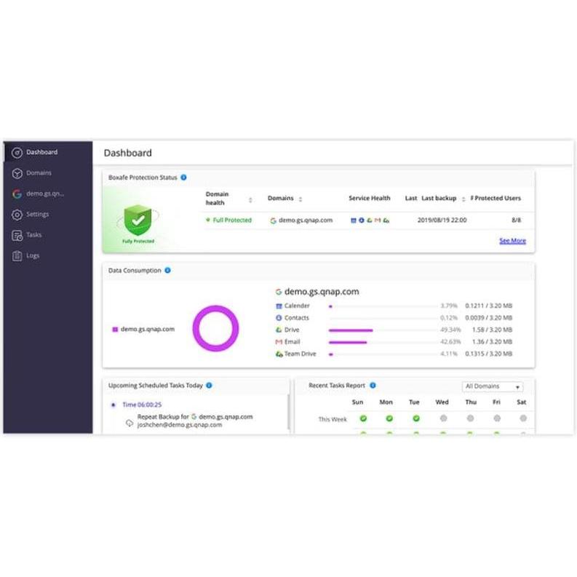
Task: Click the Settings gear icon
Action: click(17, 215)
